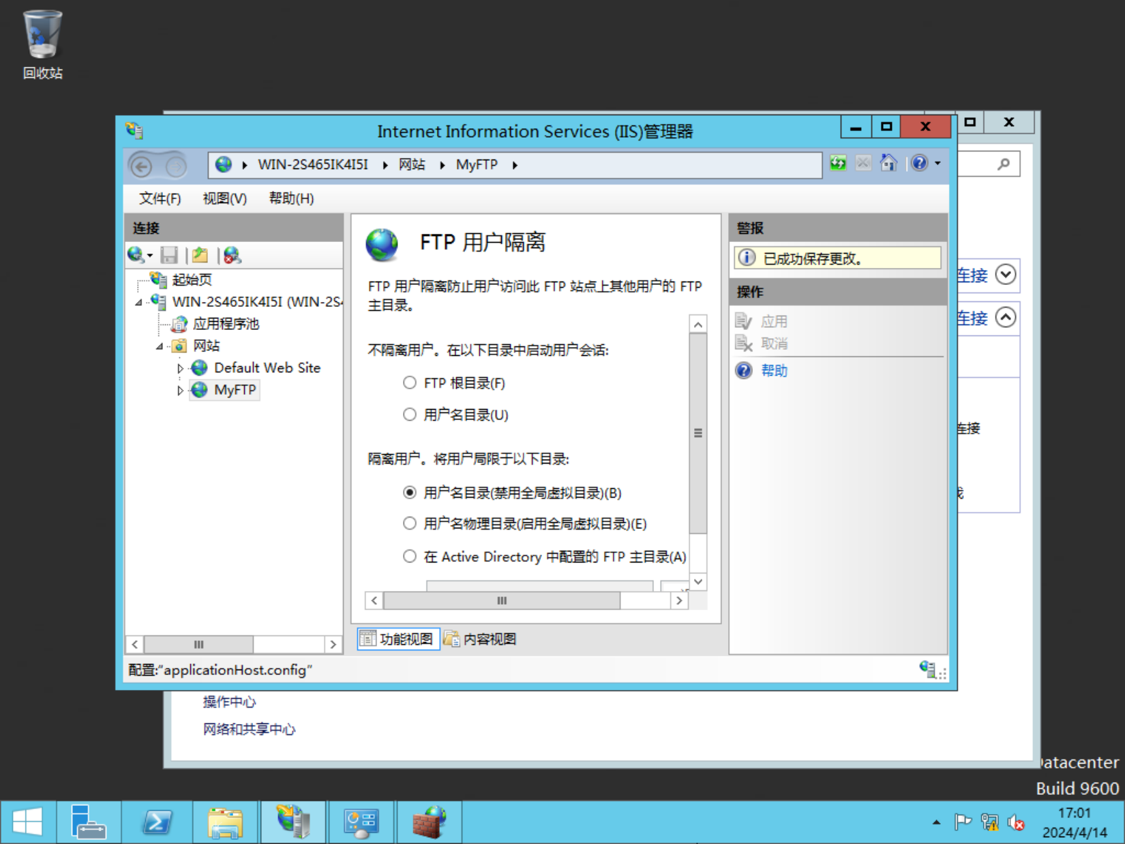Expand the MyFTP tree node
1125x844 pixels.
click(x=180, y=390)
